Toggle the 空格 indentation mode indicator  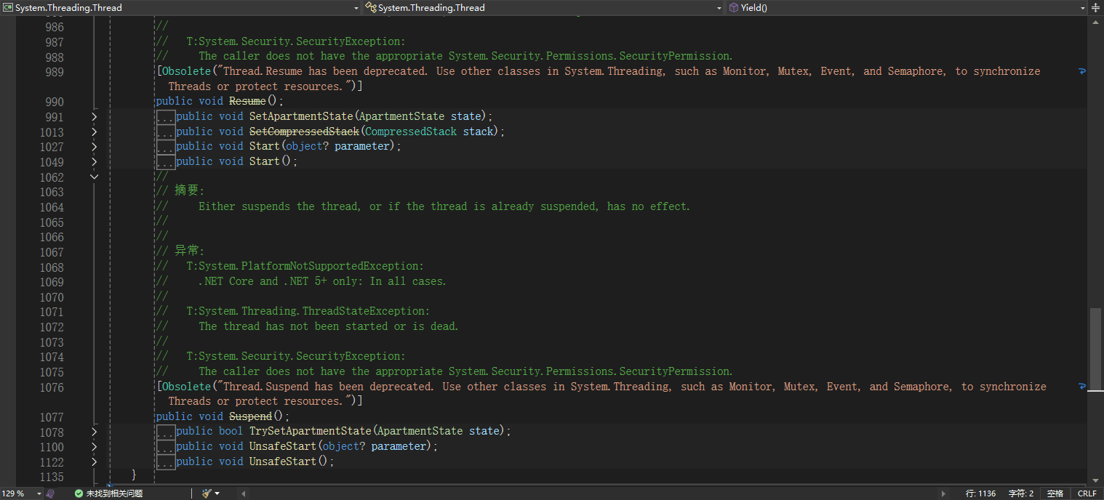point(1055,493)
